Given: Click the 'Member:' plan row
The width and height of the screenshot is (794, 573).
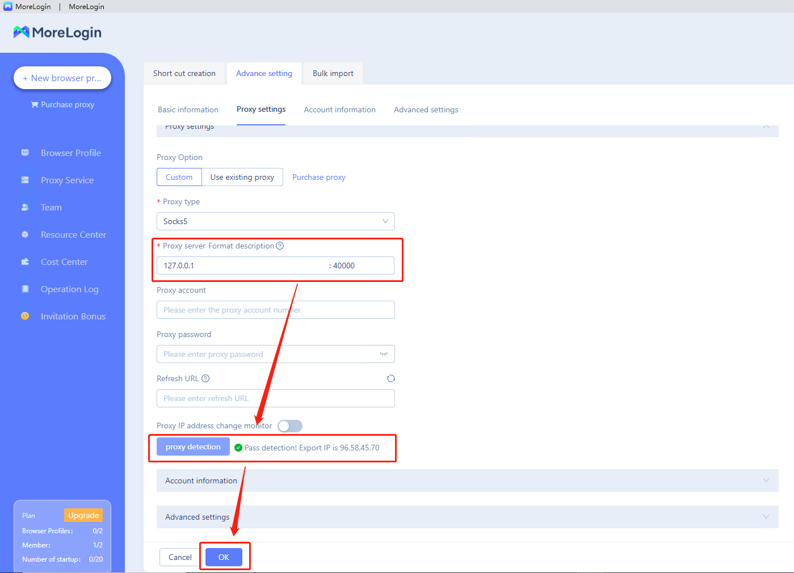Looking at the screenshot, I should (62, 545).
